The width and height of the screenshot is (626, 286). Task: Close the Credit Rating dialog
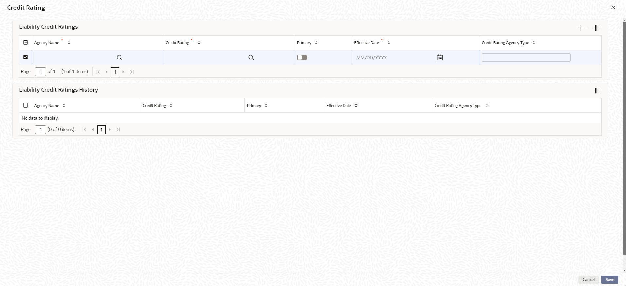(x=613, y=8)
